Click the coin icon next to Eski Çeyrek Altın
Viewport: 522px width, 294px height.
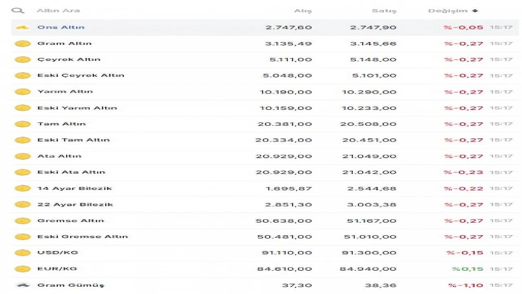[23, 76]
